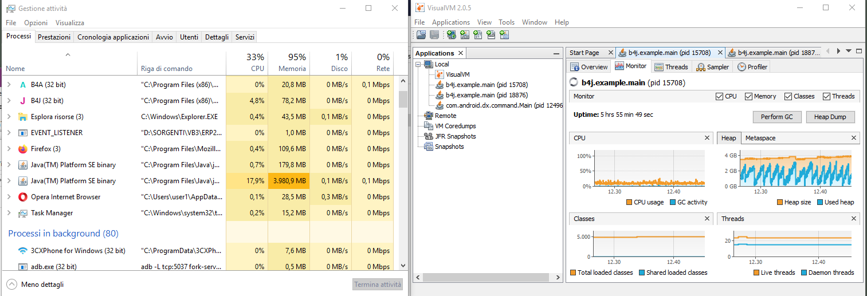Image resolution: width=867 pixels, height=296 pixels.
Task: Click the B4J app icon in Task Manager
Action: click(x=23, y=101)
